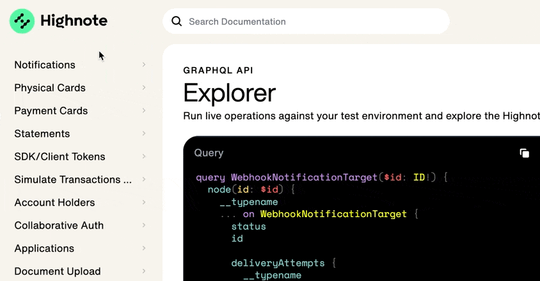Viewport: 540px width, 281px height.
Task: Click the Highnote brand name text
Action: point(74,21)
